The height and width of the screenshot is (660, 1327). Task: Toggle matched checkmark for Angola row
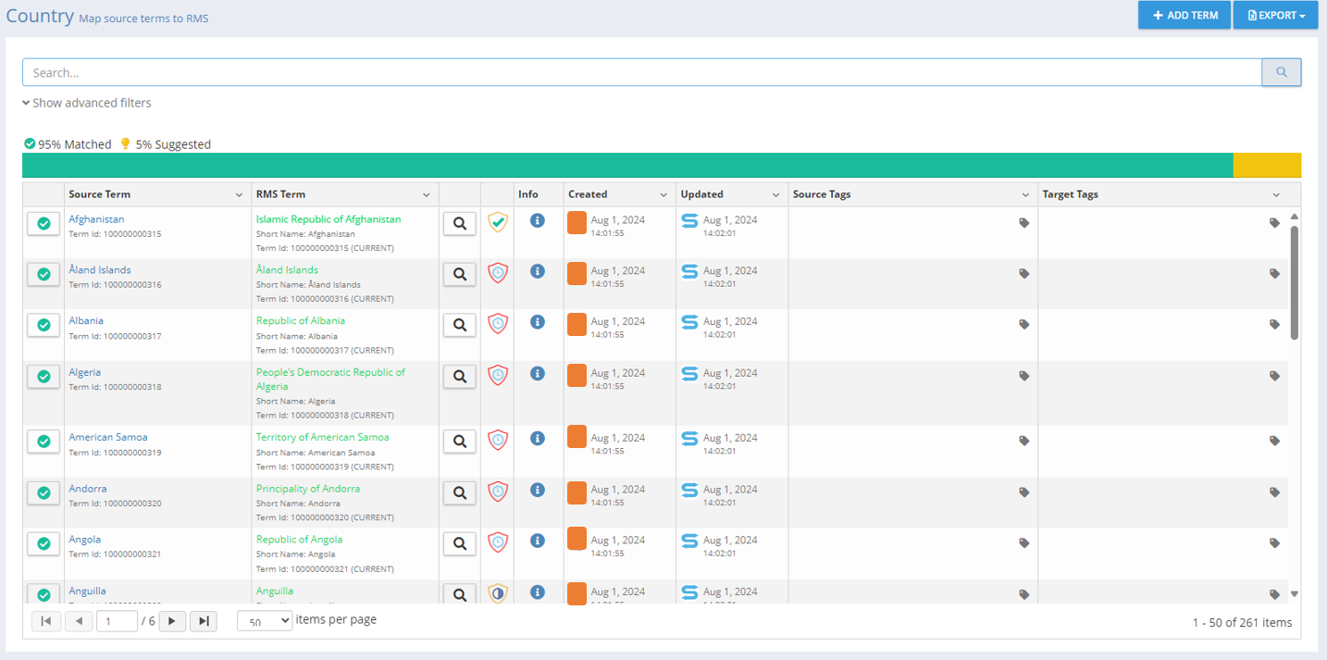(43, 544)
